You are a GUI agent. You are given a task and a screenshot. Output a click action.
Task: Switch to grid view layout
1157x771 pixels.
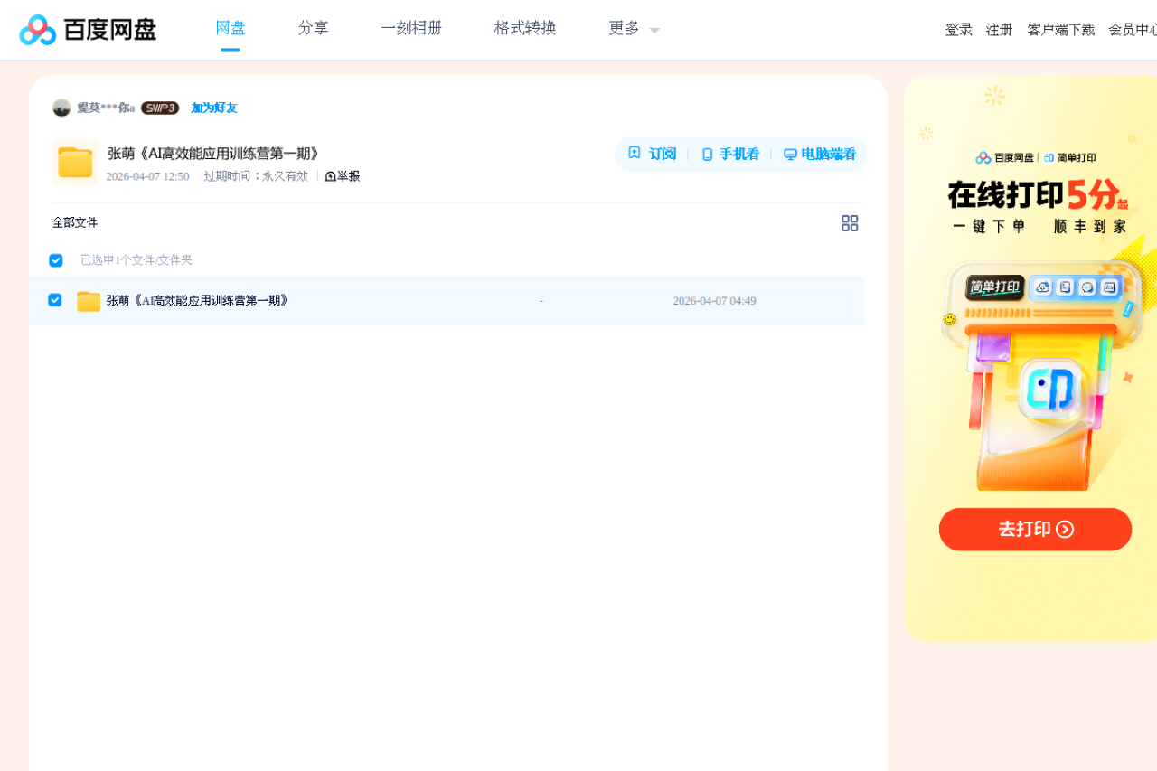pos(850,222)
